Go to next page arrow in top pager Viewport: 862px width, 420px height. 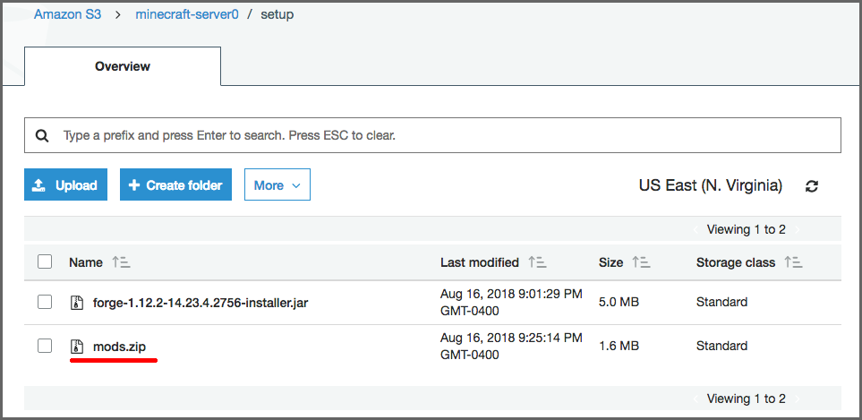pyautogui.click(x=798, y=230)
